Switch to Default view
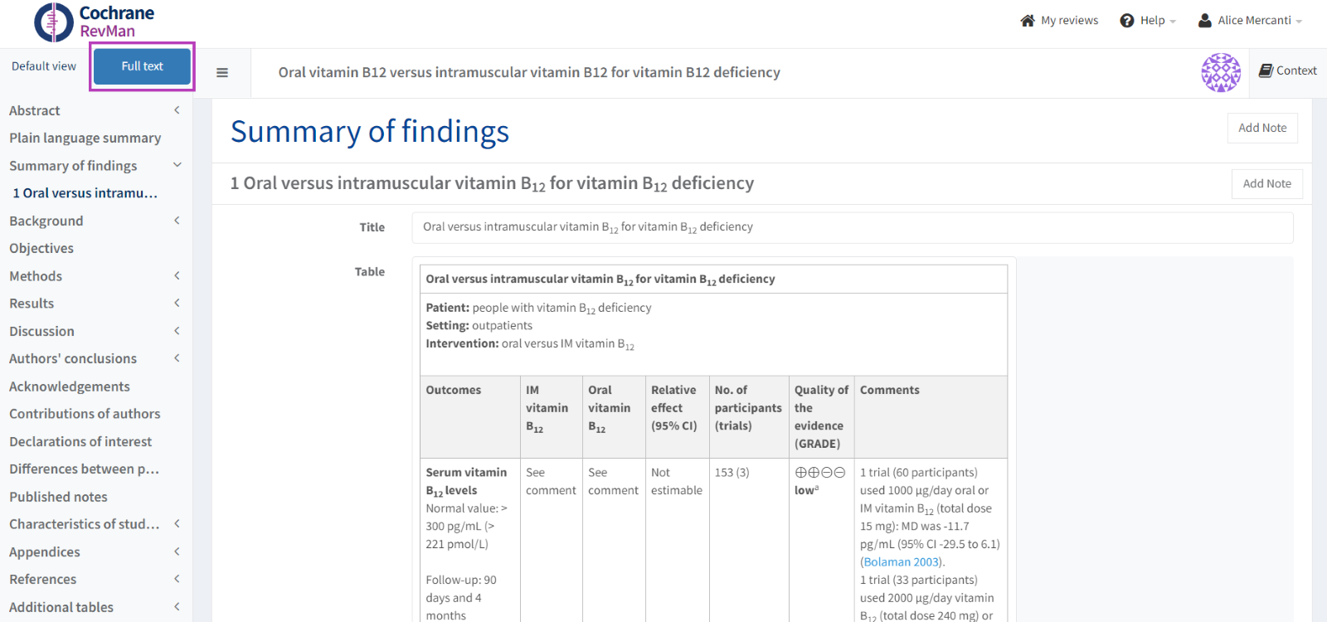 point(44,66)
